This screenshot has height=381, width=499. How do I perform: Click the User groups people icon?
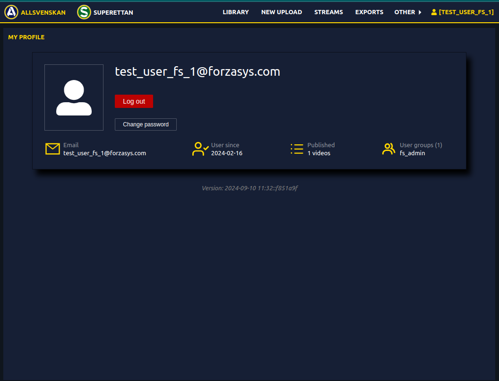point(388,149)
